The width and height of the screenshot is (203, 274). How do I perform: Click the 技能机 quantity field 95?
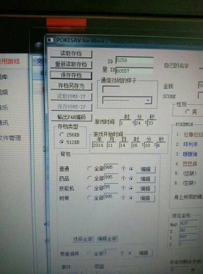111,187
